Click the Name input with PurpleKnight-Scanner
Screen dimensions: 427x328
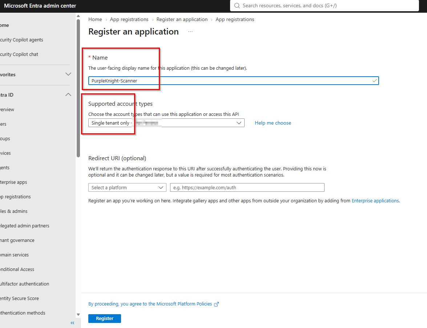pyautogui.click(x=233, y=81)
